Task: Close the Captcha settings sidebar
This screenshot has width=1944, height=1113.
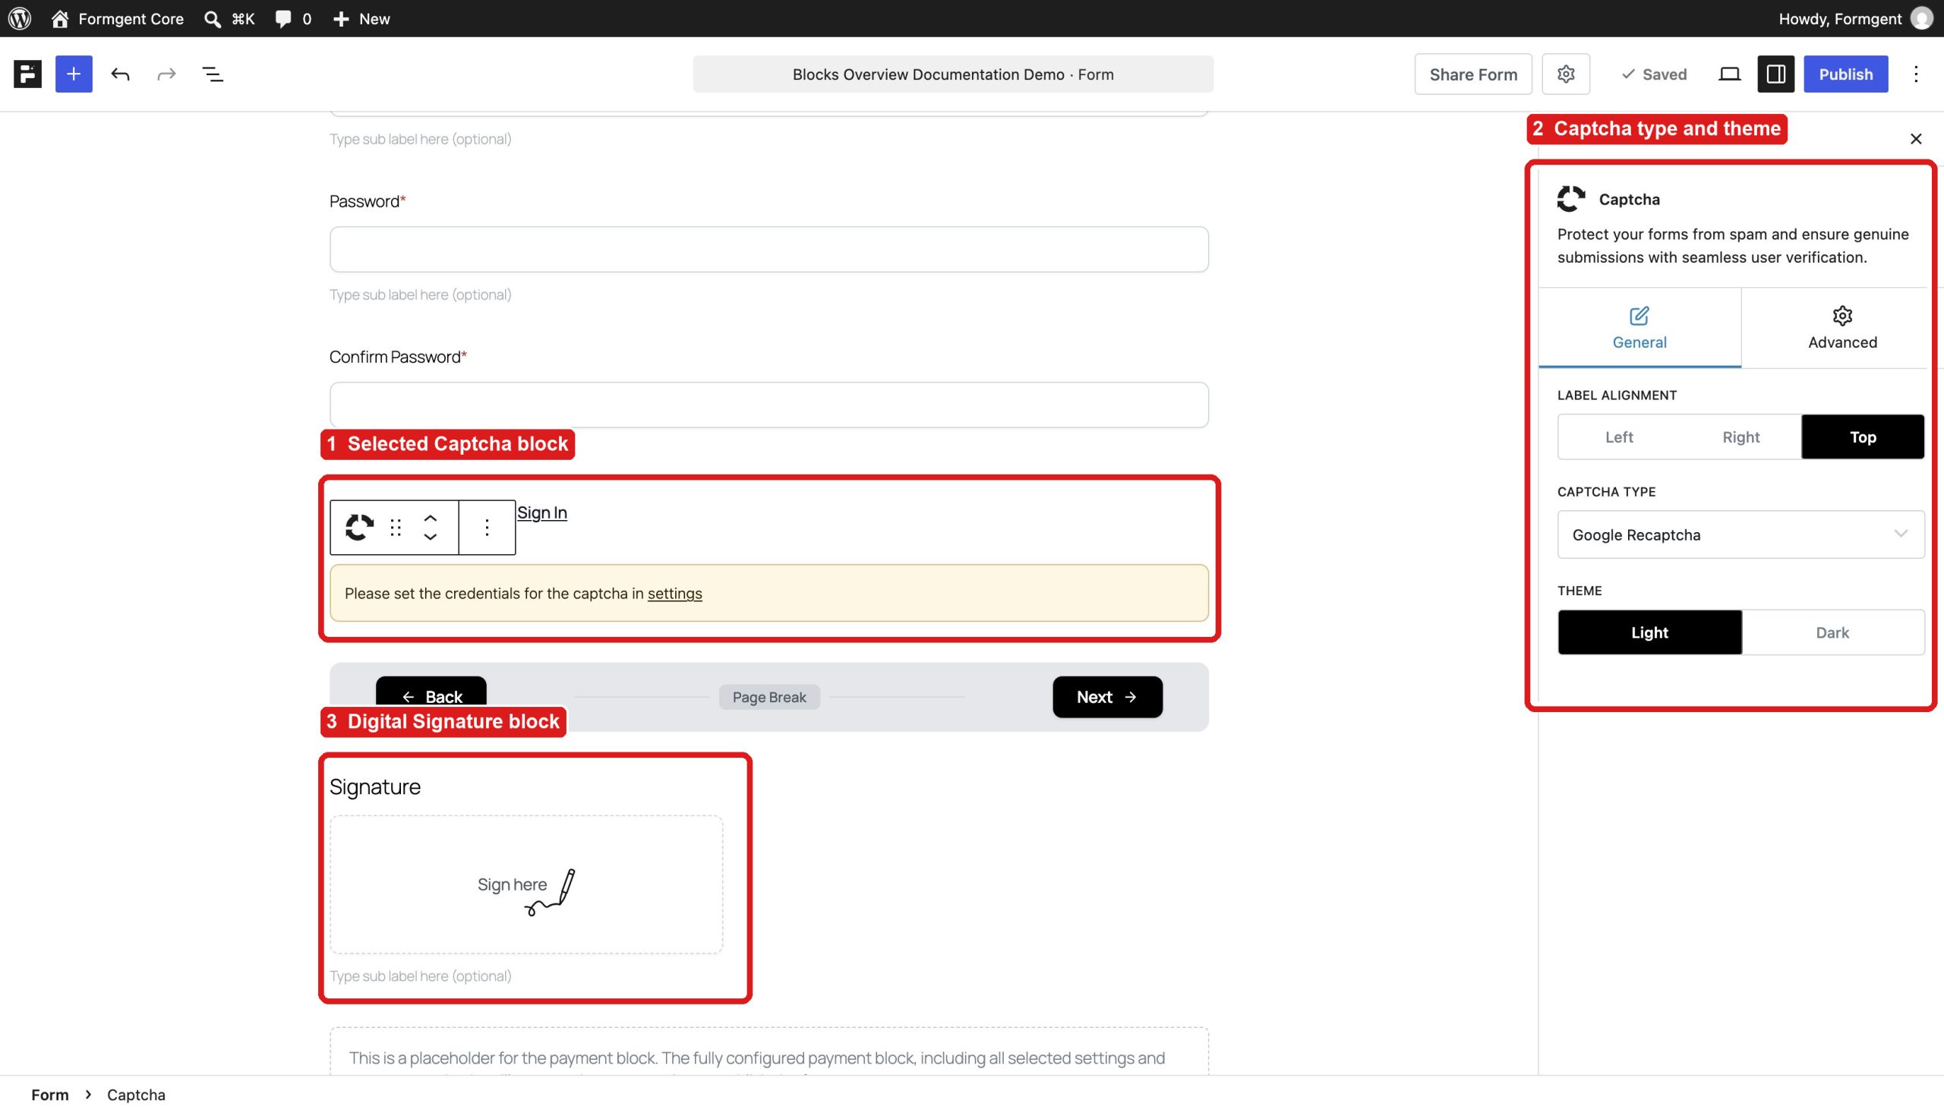Action: pos(1916,139)
